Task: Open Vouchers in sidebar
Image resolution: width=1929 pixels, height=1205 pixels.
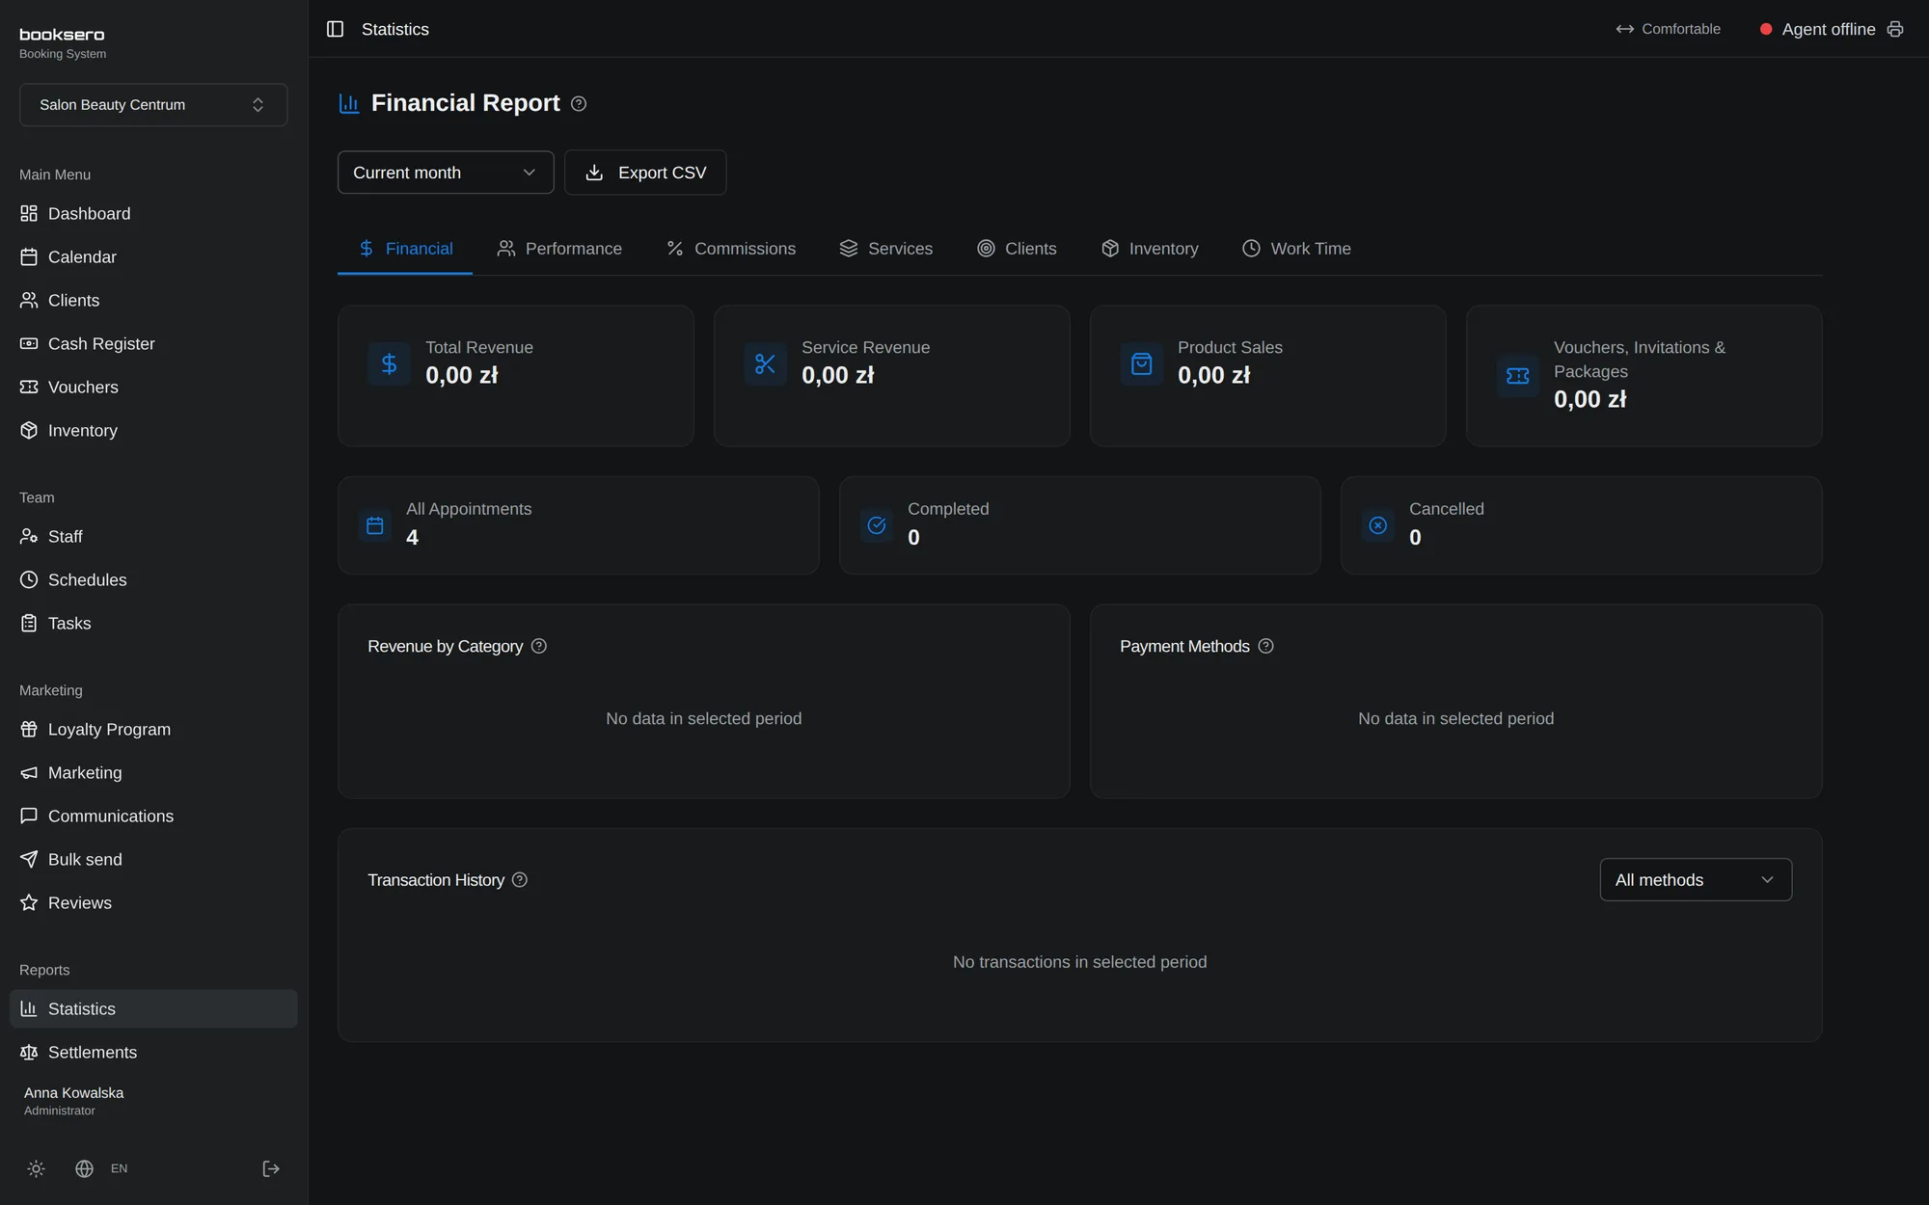Action: tap(153, 387)
